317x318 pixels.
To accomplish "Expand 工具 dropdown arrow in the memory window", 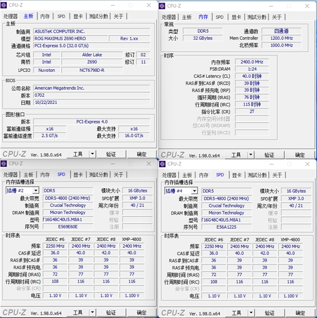I will click(251, 155).
